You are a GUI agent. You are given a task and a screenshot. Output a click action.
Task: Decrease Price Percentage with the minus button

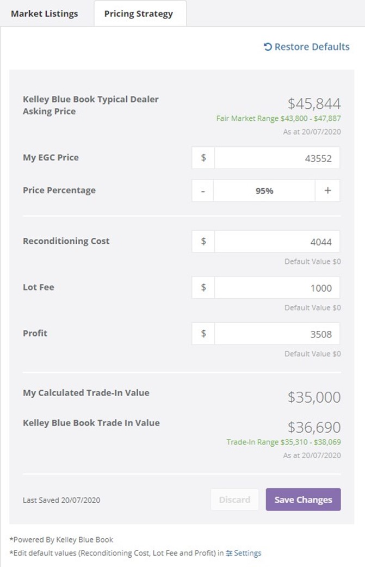pyautogui.click(x=203, y=190)
